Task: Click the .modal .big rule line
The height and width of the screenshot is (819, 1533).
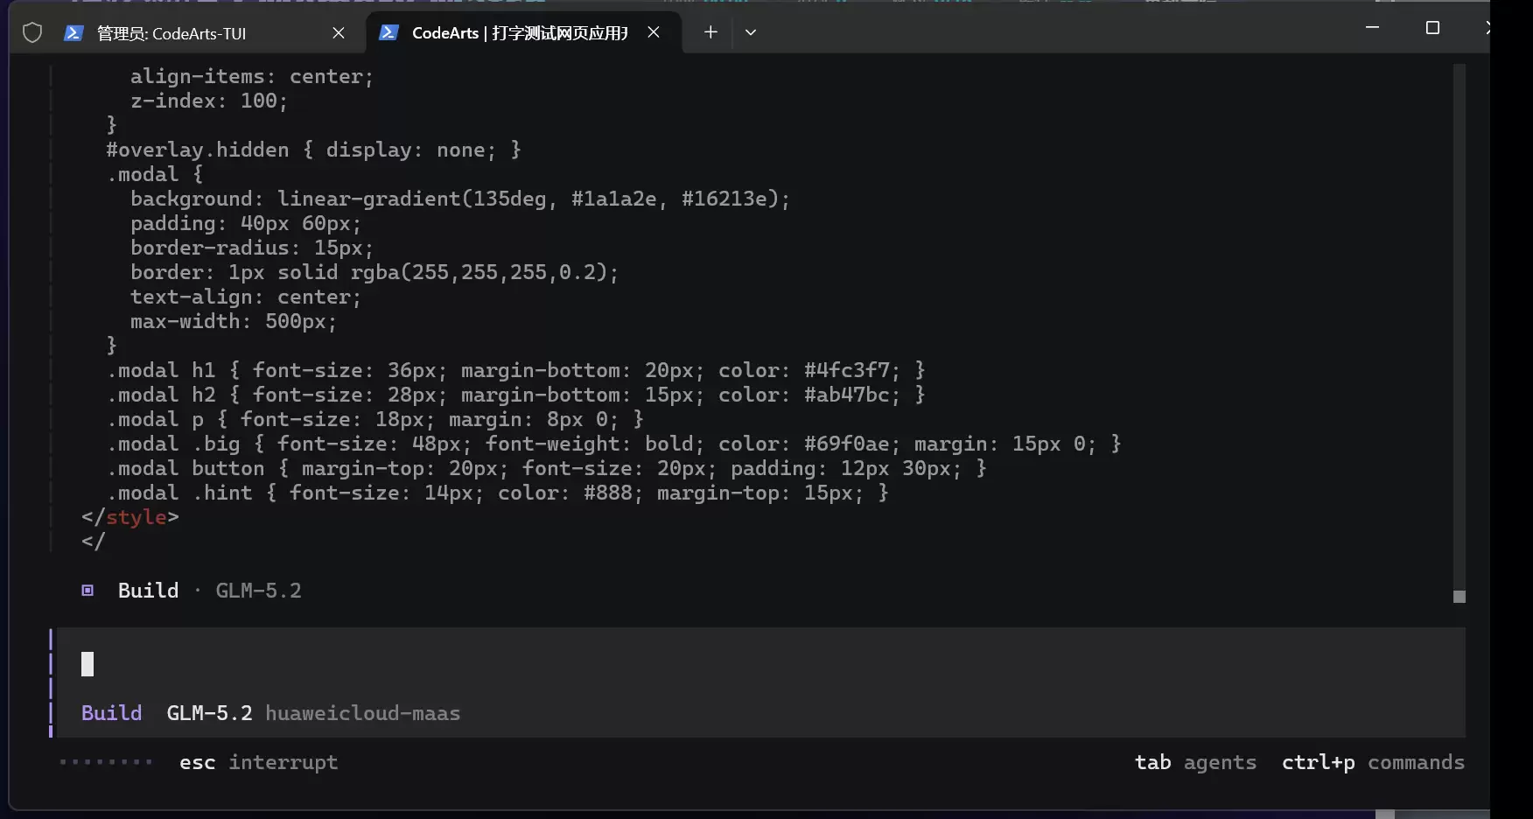Action: pyautogui.click(x=613, y=444)
